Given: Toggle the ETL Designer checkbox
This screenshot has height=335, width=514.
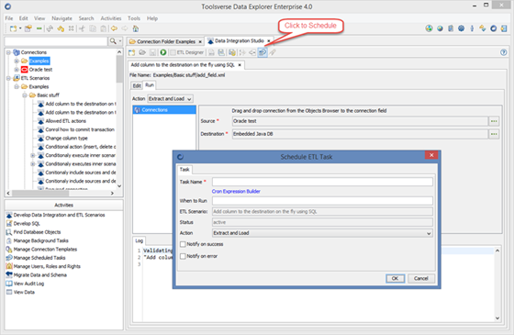Looking at the screenshot, I should [x=173, y=52].
